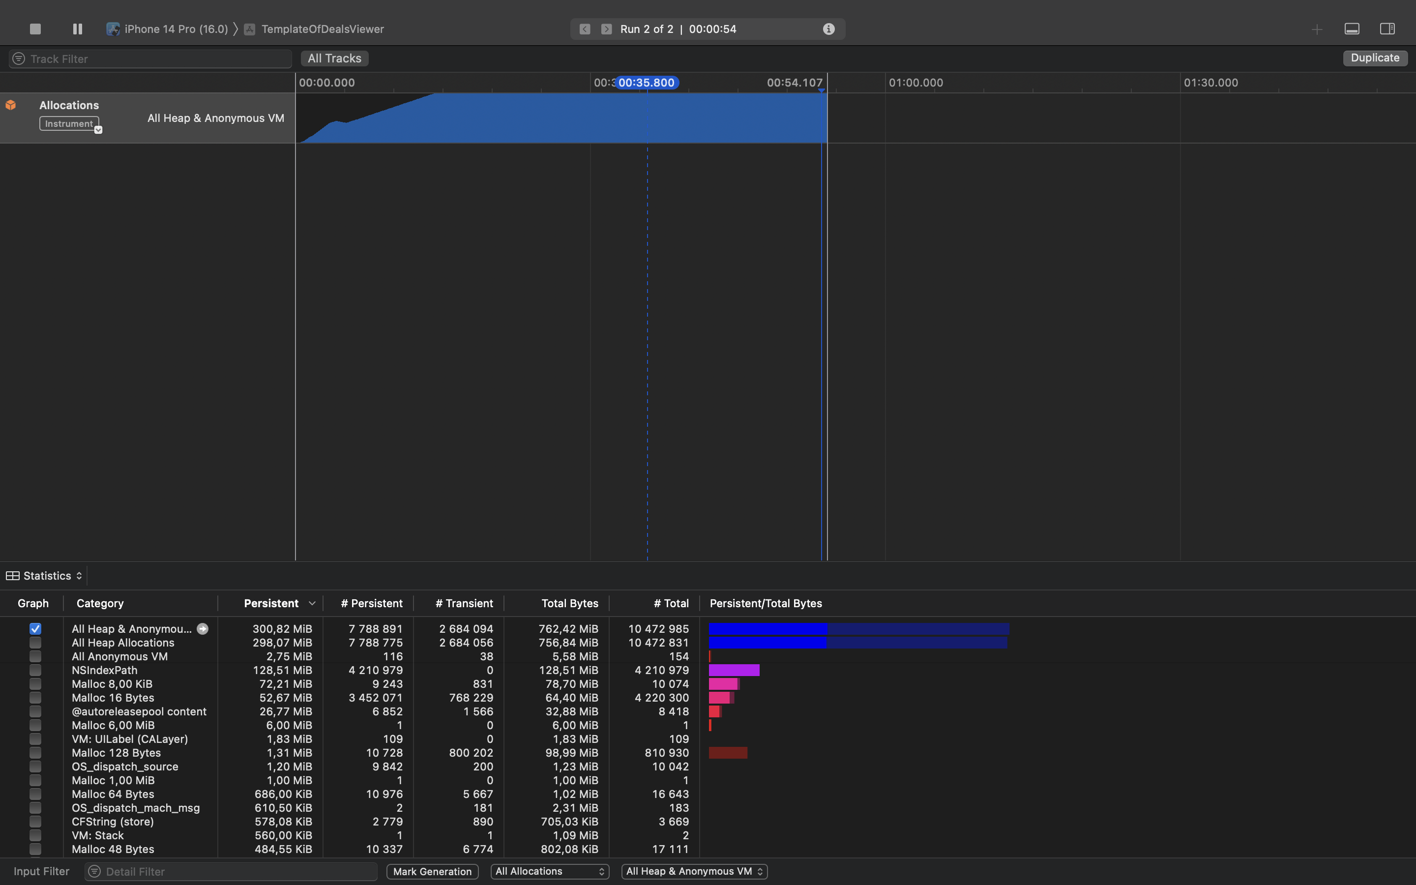Check graph box for Malloc 6,00 MiB

pos(35,725)
